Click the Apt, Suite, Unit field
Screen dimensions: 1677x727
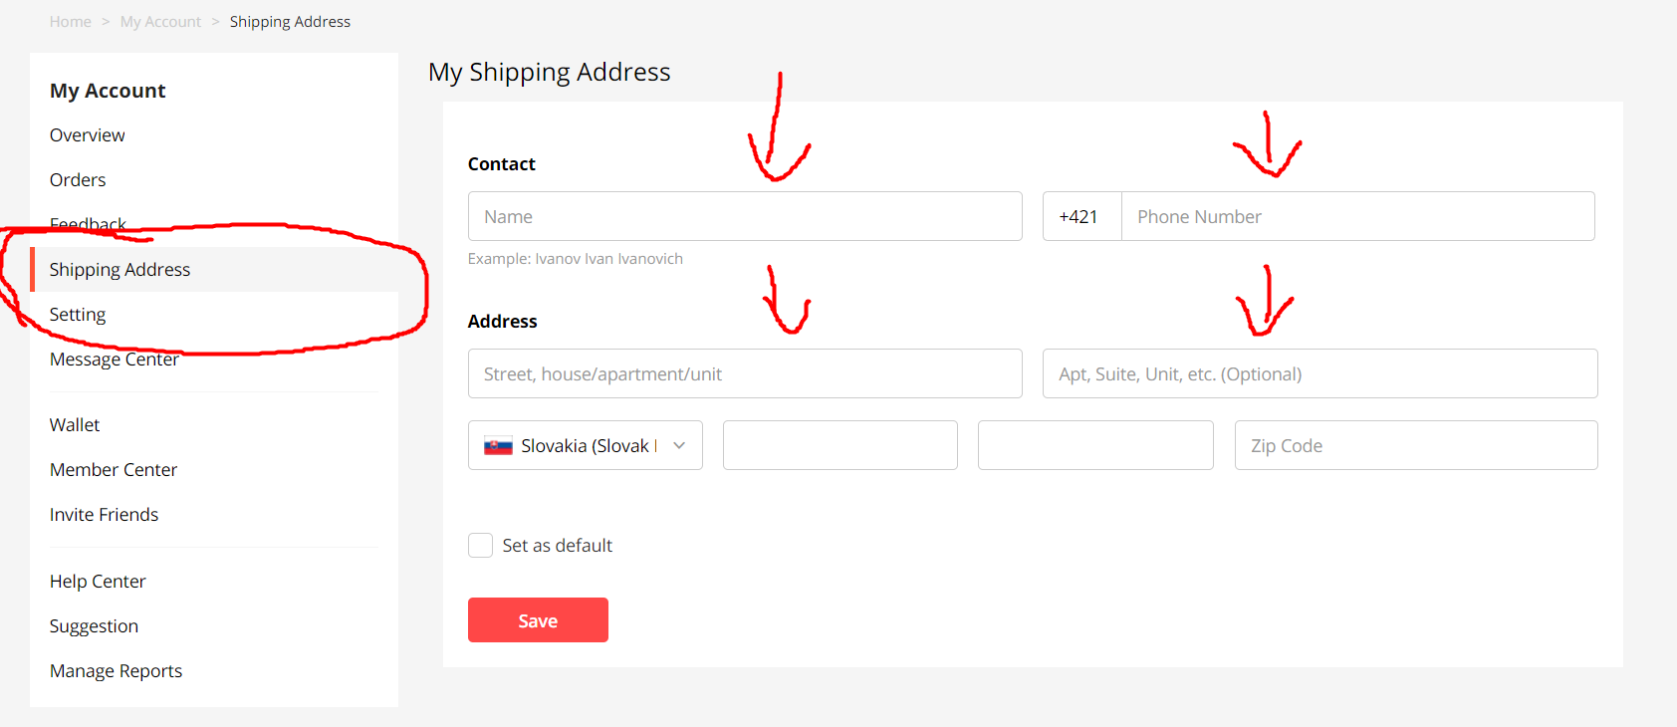coord(1319,374)
